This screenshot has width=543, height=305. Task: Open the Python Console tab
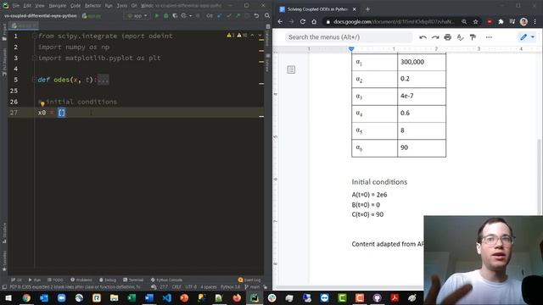[x=166, y=280]
